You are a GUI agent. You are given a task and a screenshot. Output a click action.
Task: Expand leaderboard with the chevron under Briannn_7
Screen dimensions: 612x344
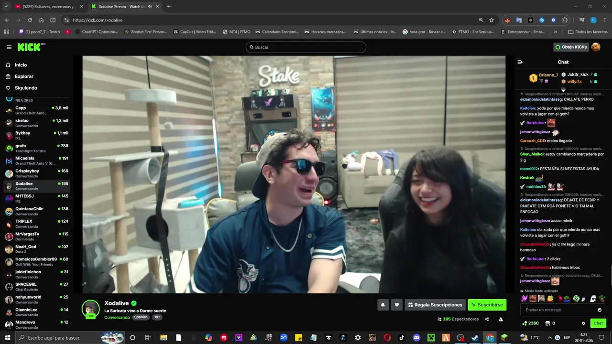point(563,89)
